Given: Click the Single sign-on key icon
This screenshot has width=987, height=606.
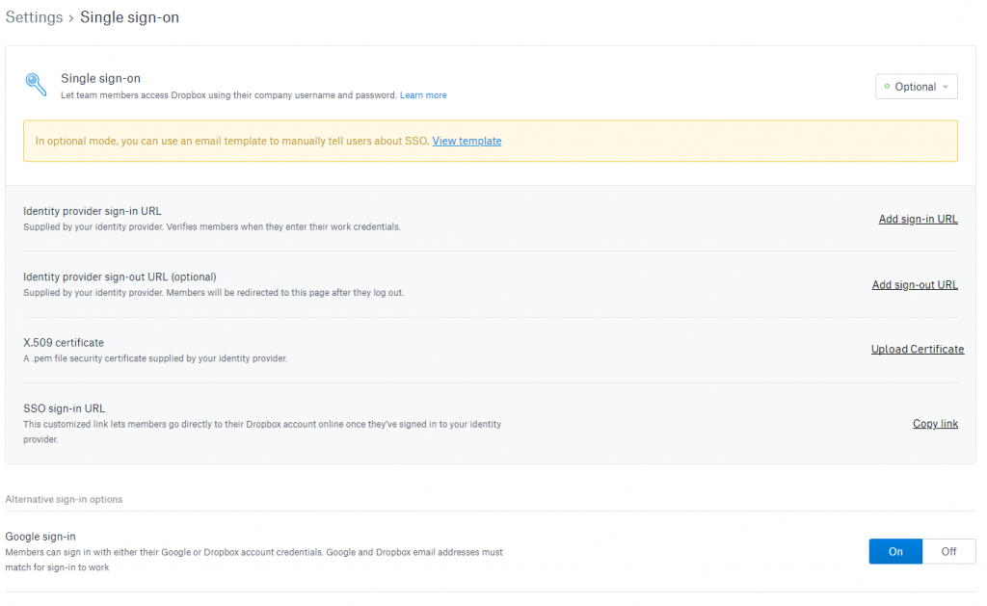Looking at the screenshot, I should [x=36, y=85].
